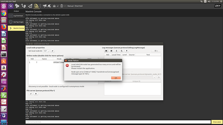Open Ubuntu Dash search in dock
This screenshot has width=223, height=125.
click(4, 6)
